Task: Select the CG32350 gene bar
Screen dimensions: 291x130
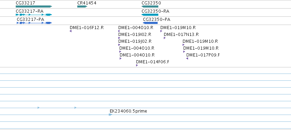Action: [x=150, y=6]
